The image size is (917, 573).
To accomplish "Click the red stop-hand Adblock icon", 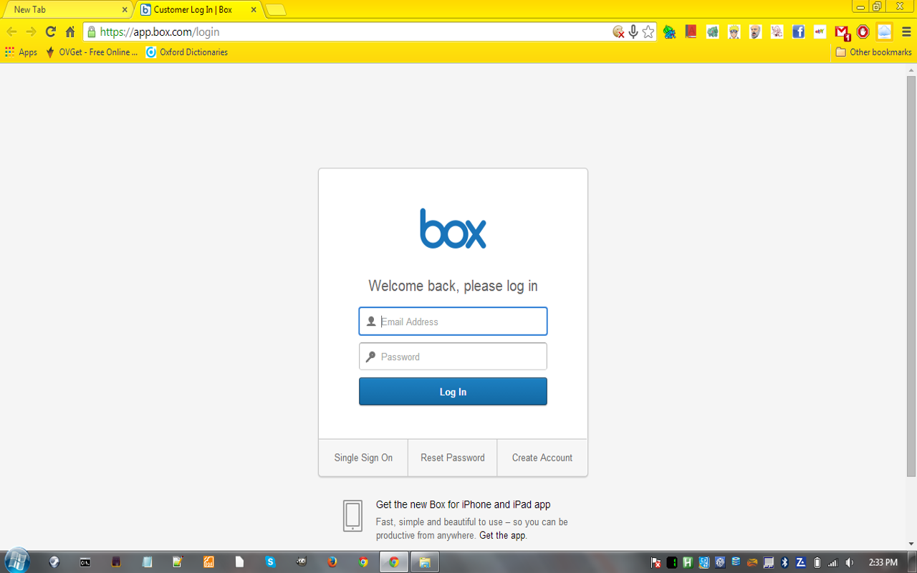I will (x=863, y=32).
